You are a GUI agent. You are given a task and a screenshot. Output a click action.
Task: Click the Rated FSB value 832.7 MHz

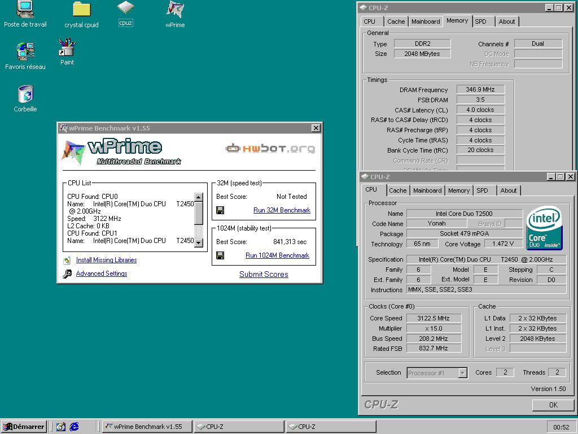[x=433, y=348]
